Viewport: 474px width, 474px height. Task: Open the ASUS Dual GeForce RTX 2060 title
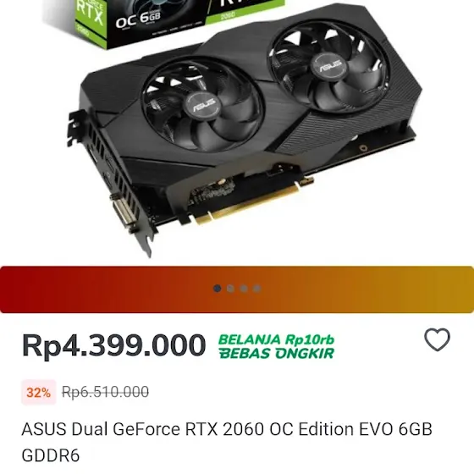coord(227,442)
